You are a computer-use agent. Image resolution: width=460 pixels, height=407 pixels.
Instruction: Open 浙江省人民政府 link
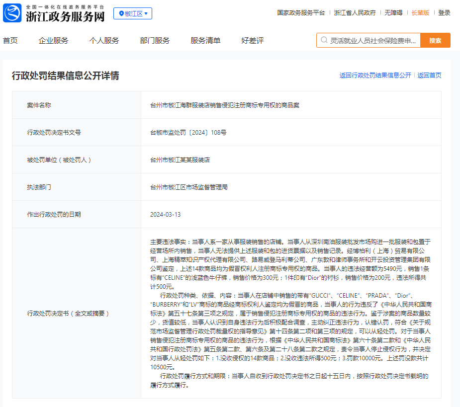(355, 13)
